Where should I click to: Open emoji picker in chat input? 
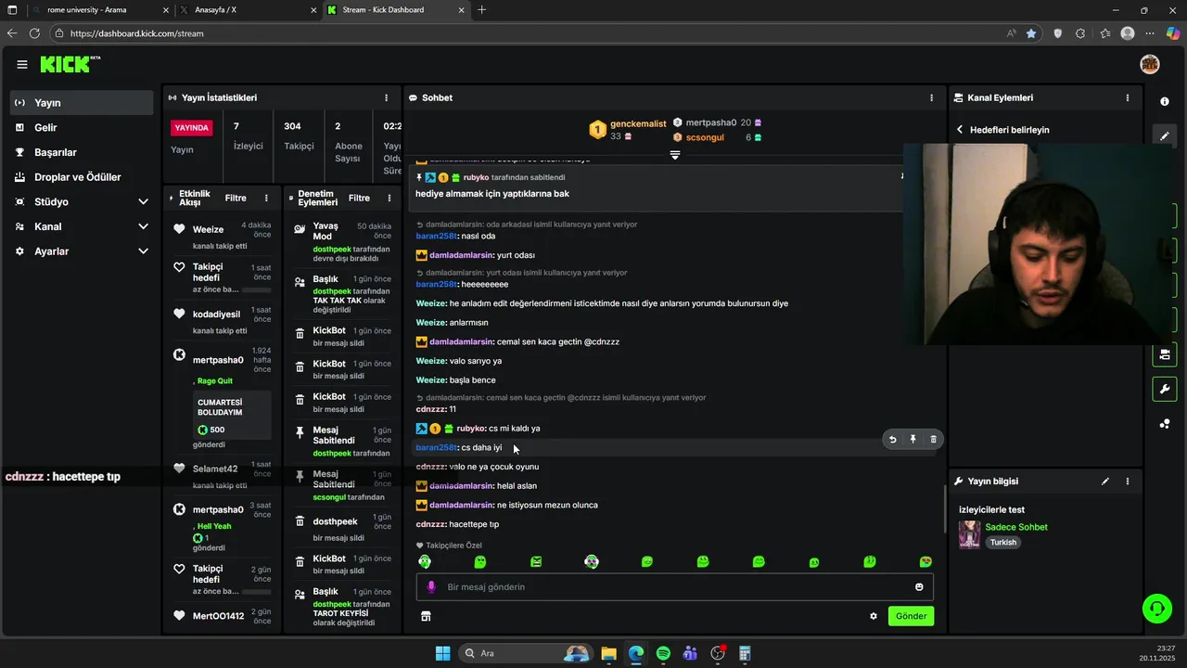click(919, 587)
